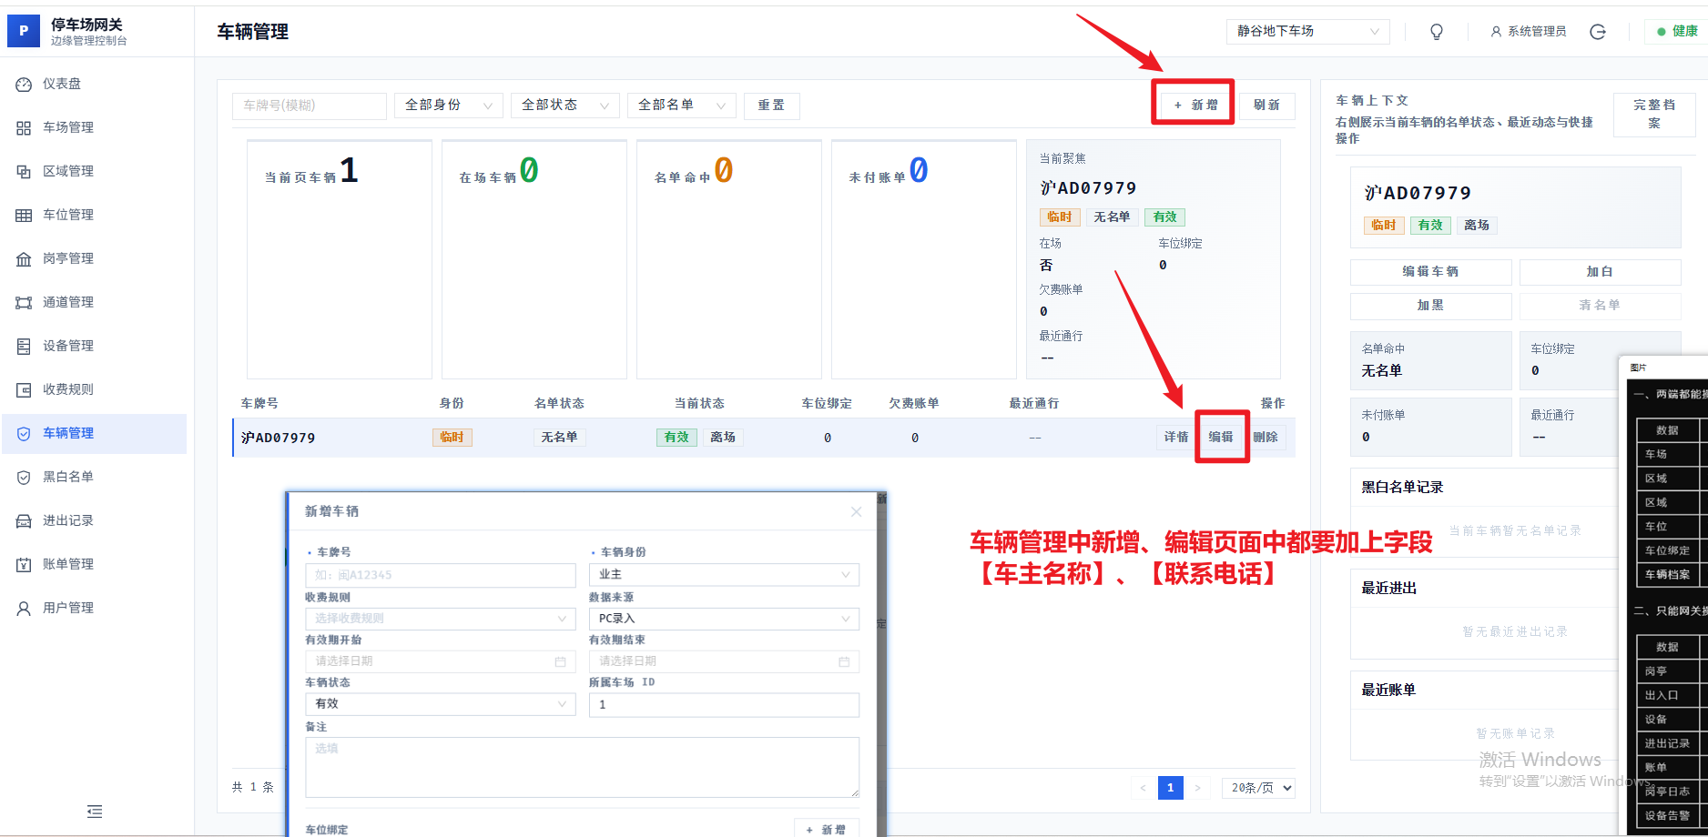This screenshot has height=837, width=1708.
Task: Collapse sidebar using bottom menu icon
Action: (95, 812)
